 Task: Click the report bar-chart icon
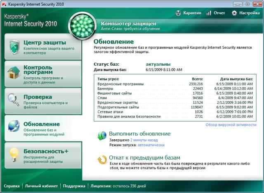click(209, 13)
